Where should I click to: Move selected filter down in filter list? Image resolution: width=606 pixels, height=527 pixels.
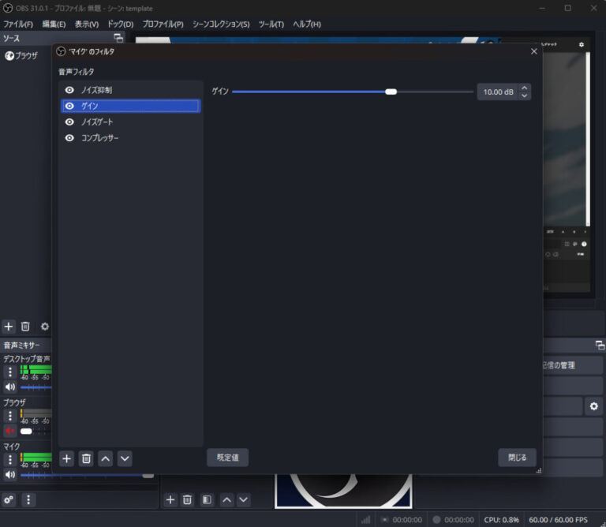click(125, 458)
